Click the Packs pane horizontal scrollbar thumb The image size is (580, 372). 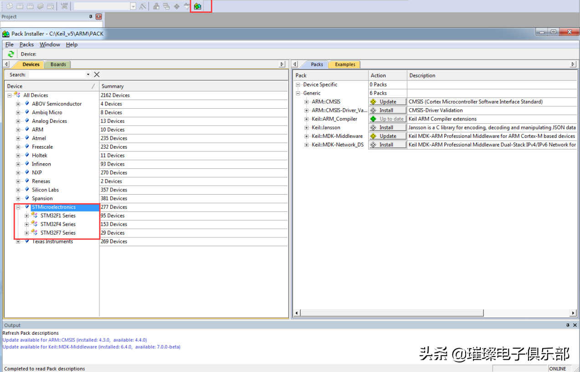pos(392,313)
